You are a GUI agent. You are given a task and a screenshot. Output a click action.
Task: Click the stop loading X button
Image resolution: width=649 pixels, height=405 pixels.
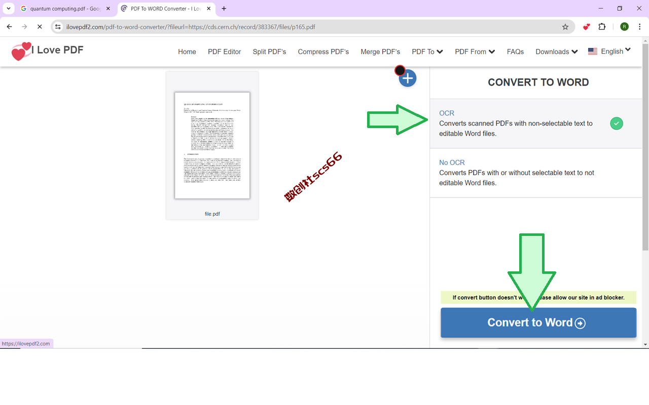pyautogui.click(x=40, y=27)
